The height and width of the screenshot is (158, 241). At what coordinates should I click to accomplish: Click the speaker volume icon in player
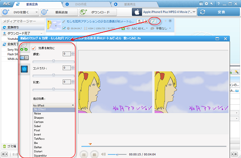pyautogui.click(x=103, y=154)
